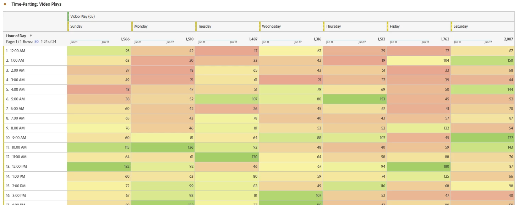Click Friday 8:00 AM cell value 122
The image size is (519, 205).
[419, 128]
